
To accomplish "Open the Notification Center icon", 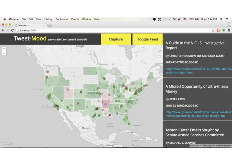I will click(227, 19).
